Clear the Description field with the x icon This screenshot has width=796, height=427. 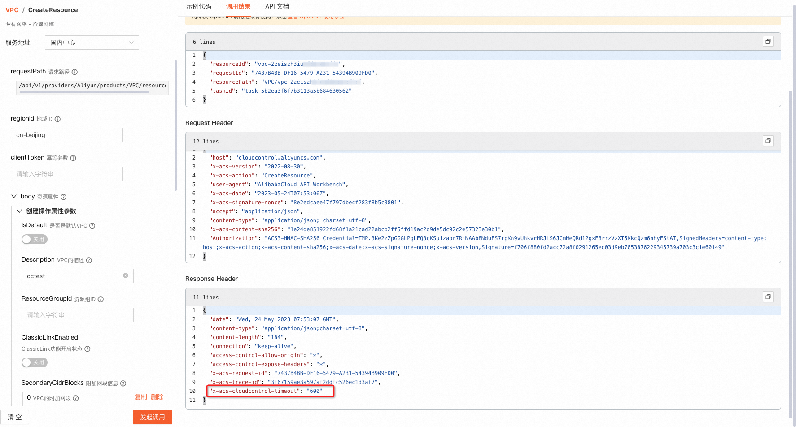126,276
